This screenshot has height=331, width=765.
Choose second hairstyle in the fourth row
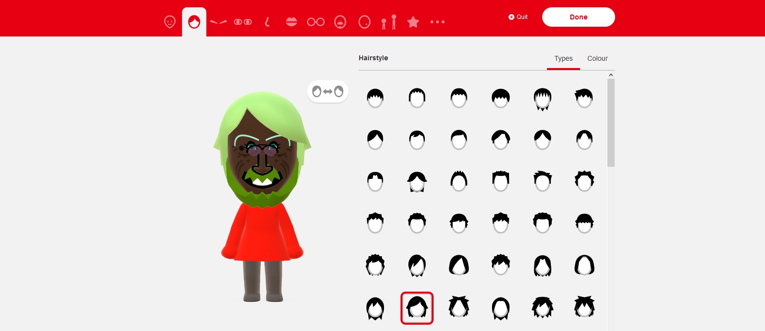coord(417,223)
